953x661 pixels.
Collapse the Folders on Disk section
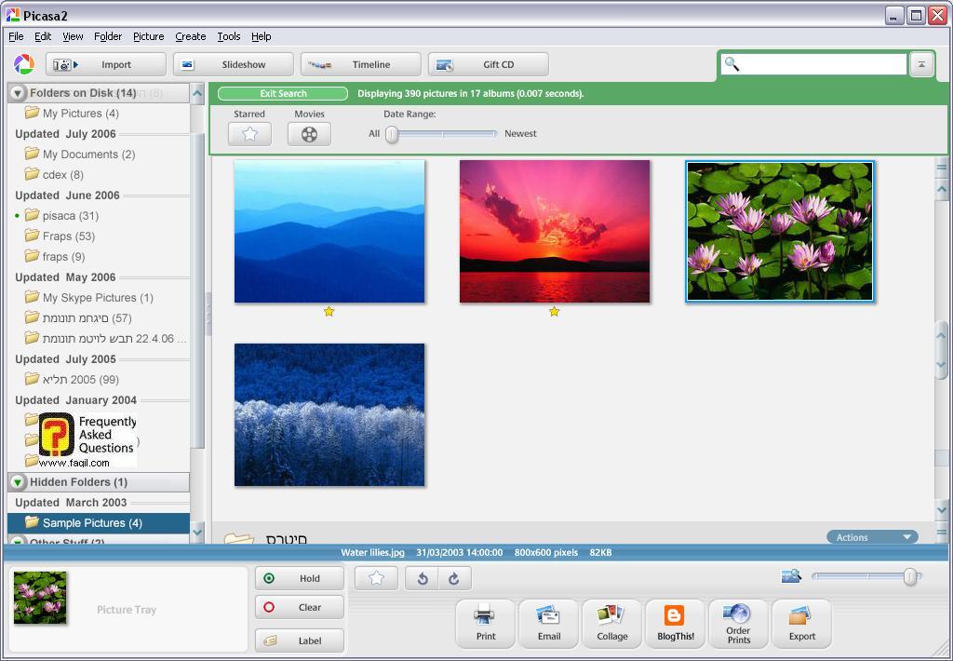pyautogui.click(x=18, y=93)
